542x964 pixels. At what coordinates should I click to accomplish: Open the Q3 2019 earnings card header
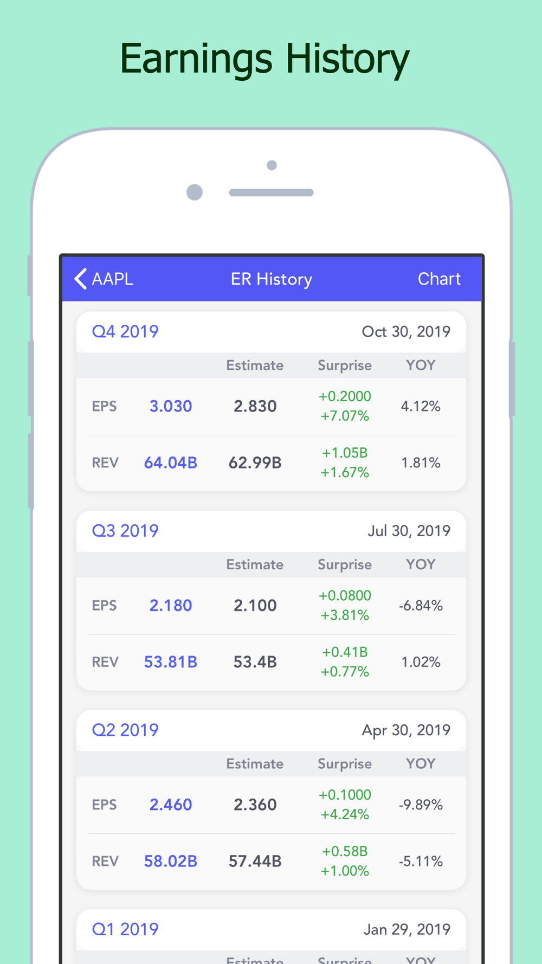(x=271, y=531)
